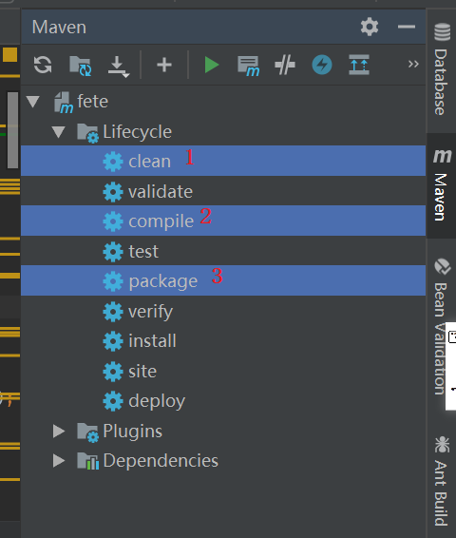Image resolution: width=456 pixels, height=538 pixels.
Task: Collapse the Lifecycle node
Action: click(59, 132)
